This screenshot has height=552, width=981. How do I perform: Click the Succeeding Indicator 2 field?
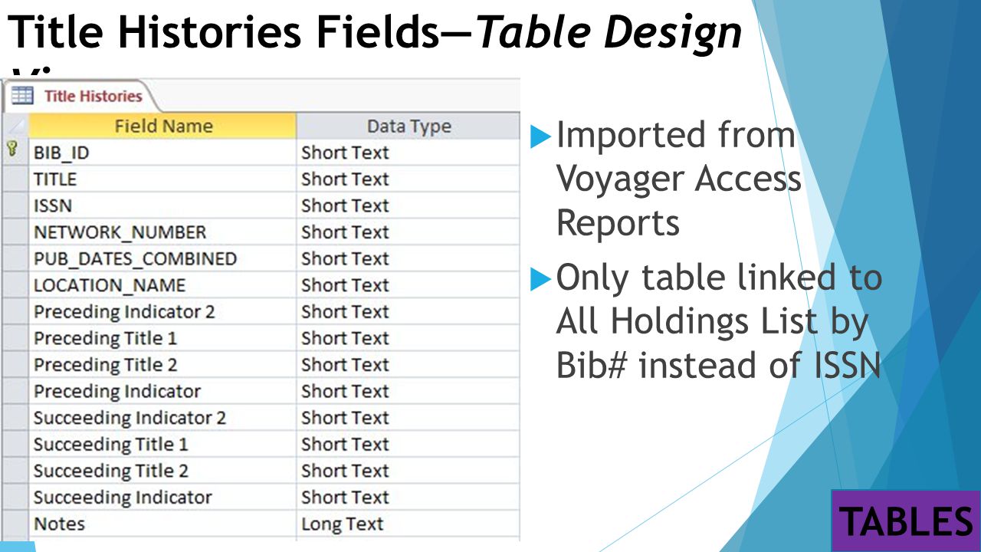162,418
